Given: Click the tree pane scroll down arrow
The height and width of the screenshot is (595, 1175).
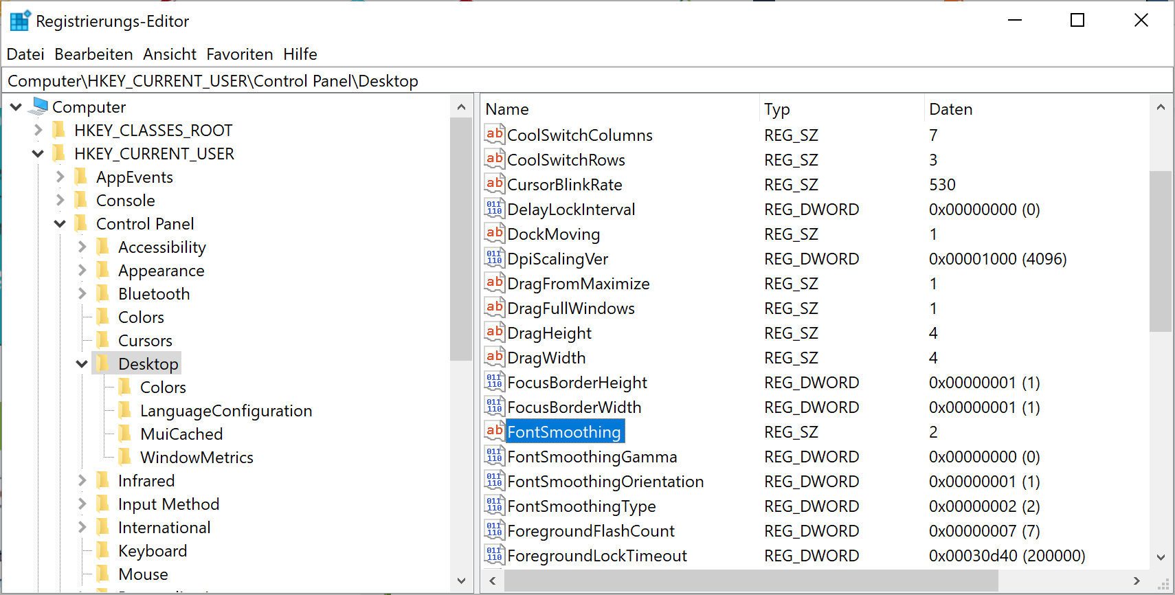Looking at the screenshot, I should tap(461, 581).
